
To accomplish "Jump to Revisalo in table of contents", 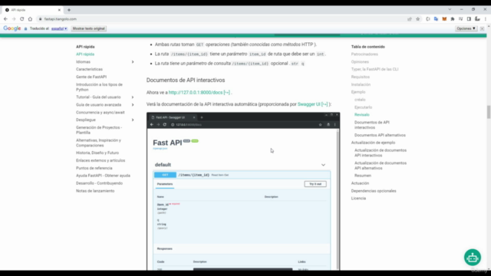I will click(x=361, y=115).
